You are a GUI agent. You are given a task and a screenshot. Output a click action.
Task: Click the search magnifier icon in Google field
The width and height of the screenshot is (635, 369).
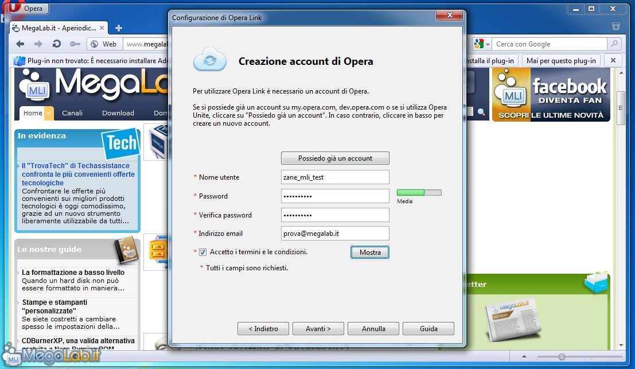coord(614,44)
